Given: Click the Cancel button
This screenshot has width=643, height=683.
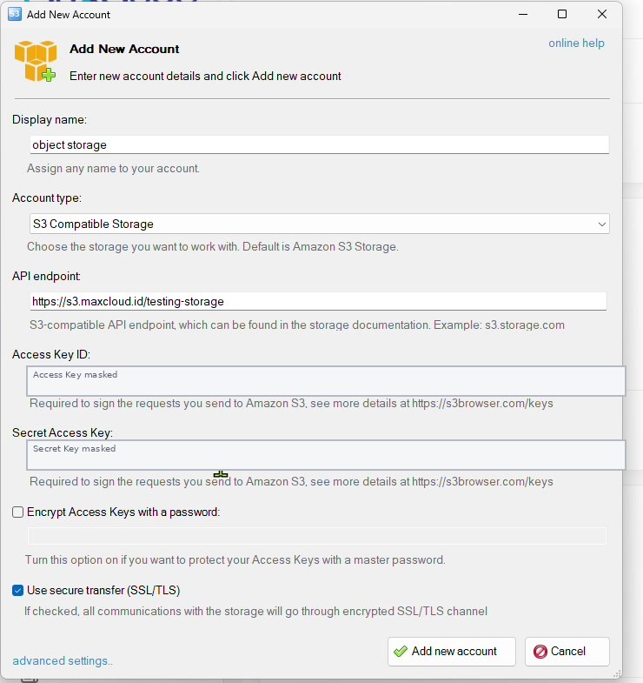Looking at the screenshot, I should [567, 652].
